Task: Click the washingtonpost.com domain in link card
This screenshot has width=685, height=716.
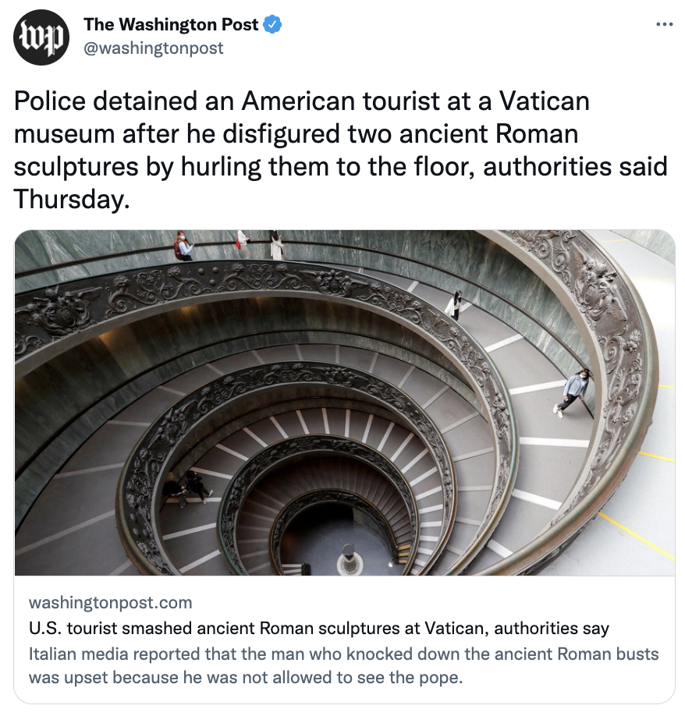Action: pos(111,602)
